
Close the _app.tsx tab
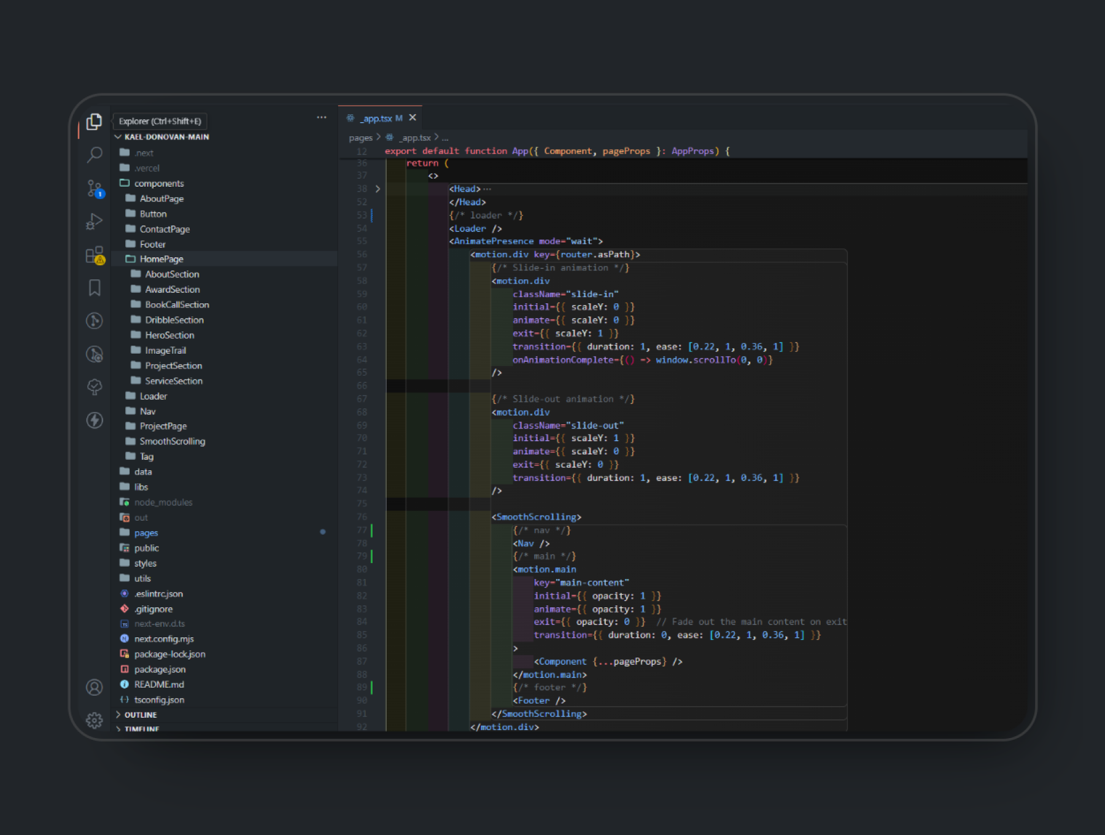(413, 118)
